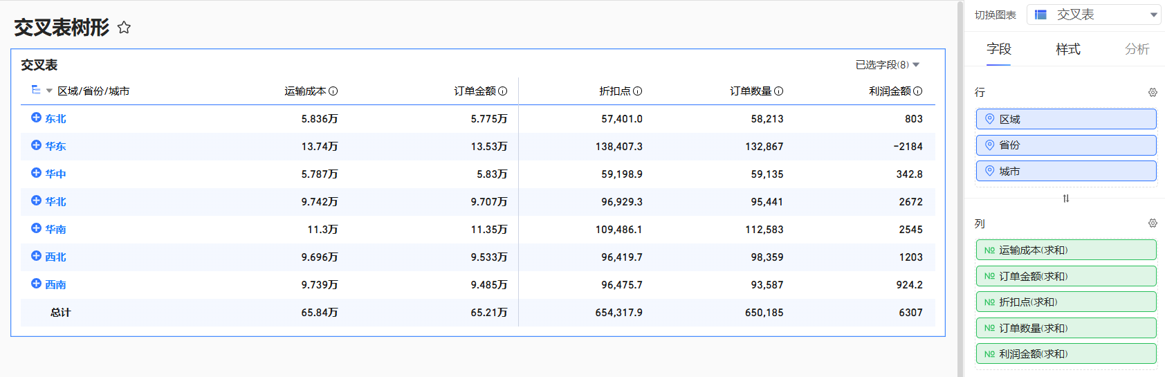Viewport: 1165px width, 377px height.
Task: Click info icon beside 利润金额 header
Action: 917,91
